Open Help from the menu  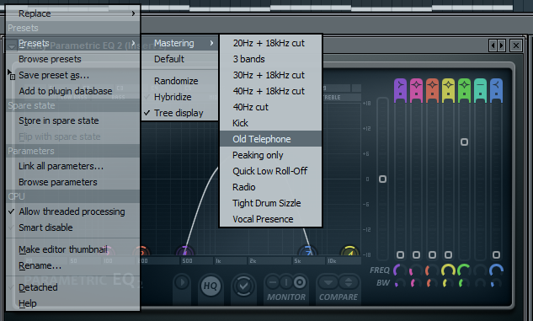click(x=72, y=303)
